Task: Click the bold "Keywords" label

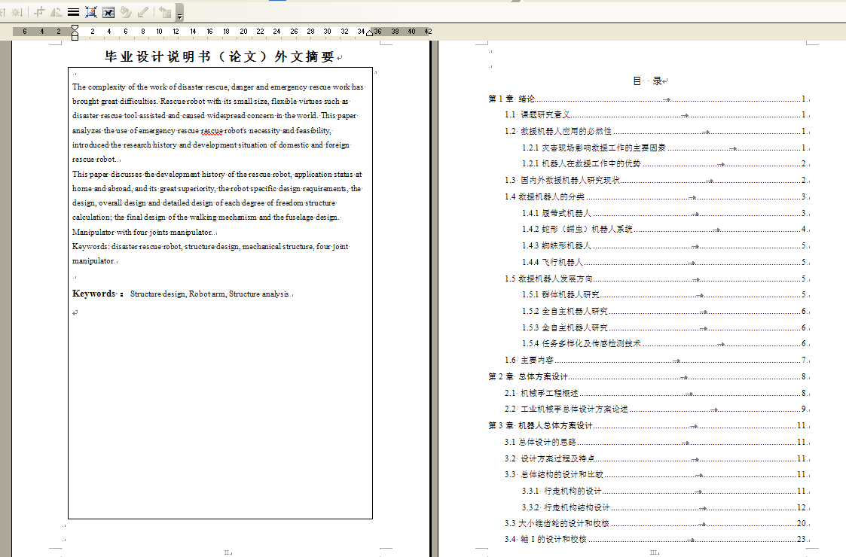Action: coord(94,294)
